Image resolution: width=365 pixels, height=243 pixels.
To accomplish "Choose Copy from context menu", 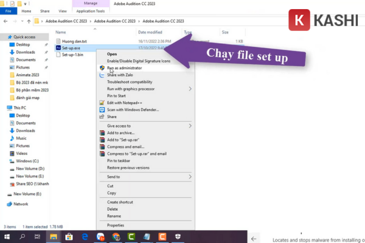I will click(145, 193).
